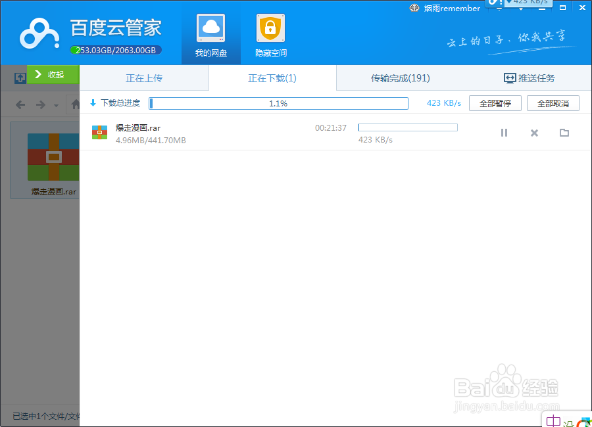Open the 推送任务 tab
The height and width of the screenshot is (427, 592).
pyautogui.click(x=530, y=78)
